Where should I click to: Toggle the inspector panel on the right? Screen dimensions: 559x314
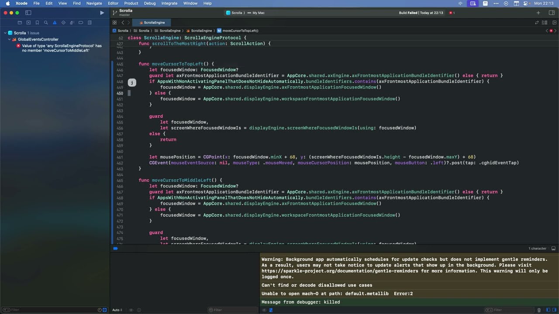pyautogui.click(x=551, y=13)
